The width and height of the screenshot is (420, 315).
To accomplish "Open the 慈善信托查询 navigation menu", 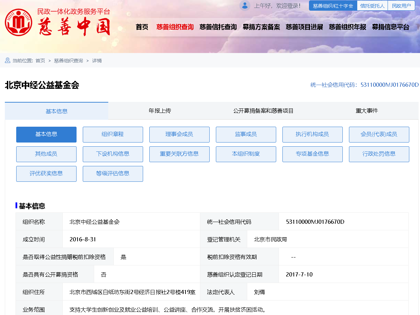I will click(x=218, y=27).
